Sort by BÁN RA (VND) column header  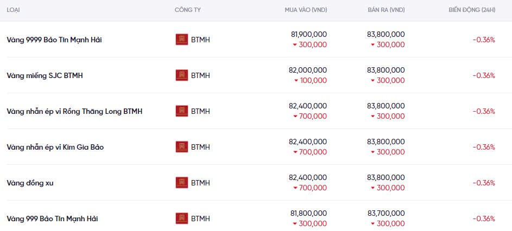386,10
